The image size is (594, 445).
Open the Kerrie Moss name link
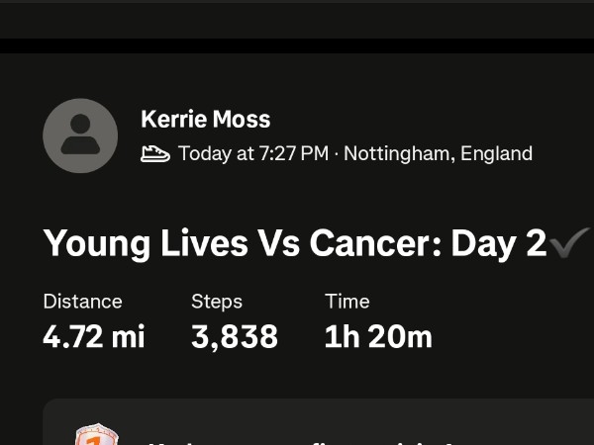tap(205, 120)
